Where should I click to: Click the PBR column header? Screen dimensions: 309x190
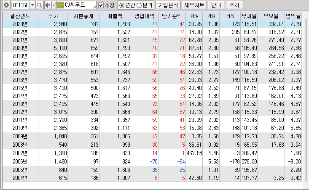[x=212, y=16]
